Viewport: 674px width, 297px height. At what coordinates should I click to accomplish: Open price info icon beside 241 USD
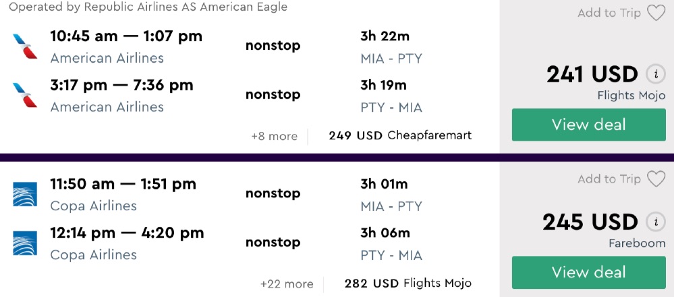point(653,74)
